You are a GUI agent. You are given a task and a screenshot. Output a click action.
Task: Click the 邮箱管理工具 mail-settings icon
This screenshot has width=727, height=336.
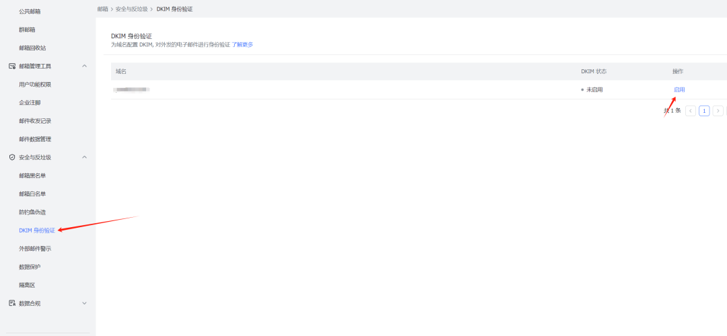click(12, 66)
